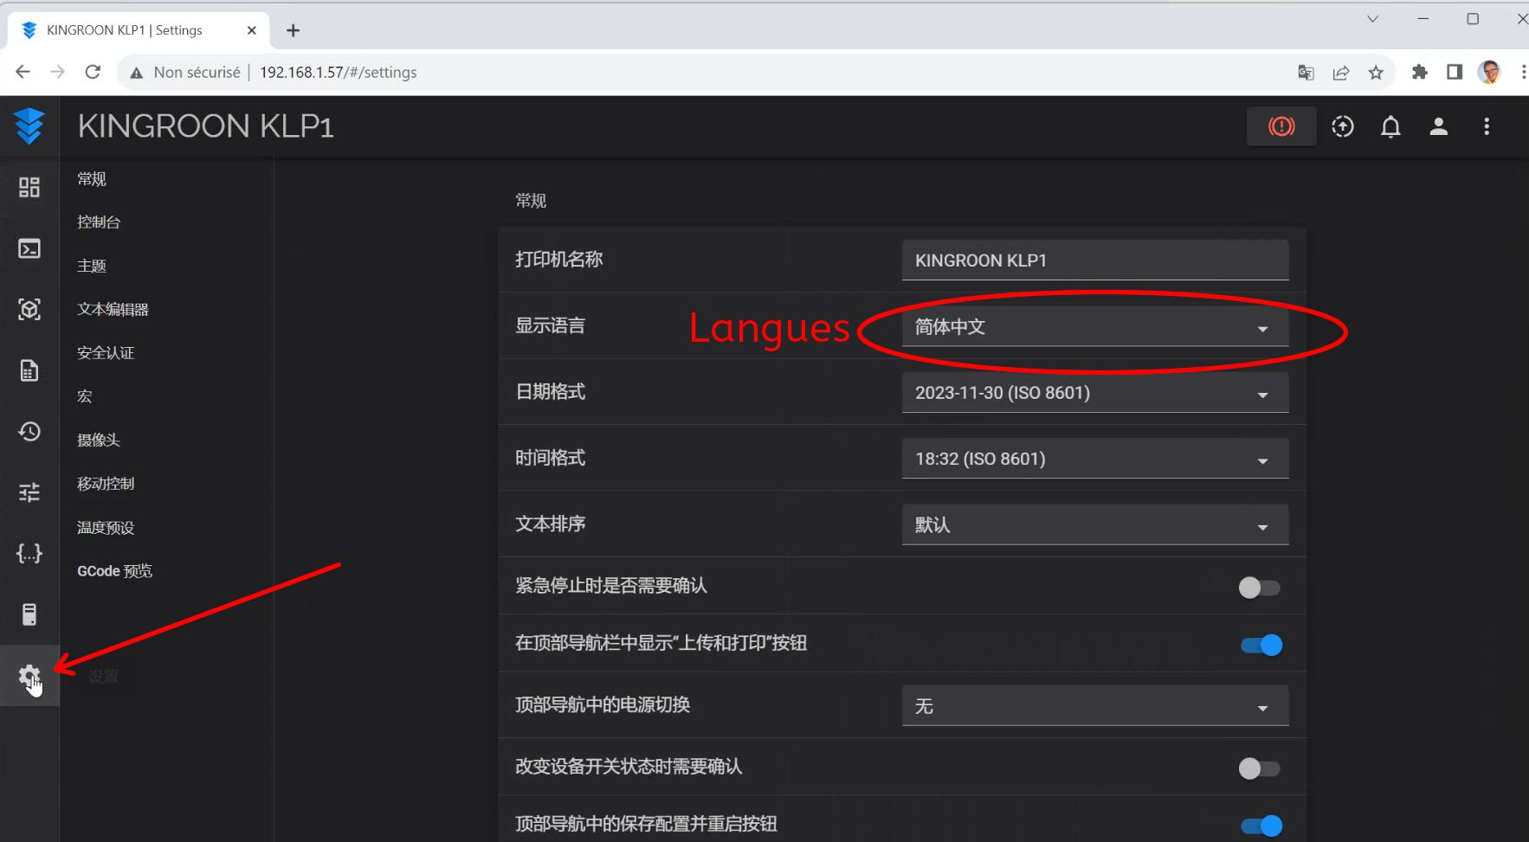
Task: Select 安全认证 in settings navigation
Action: pos(106,353)
